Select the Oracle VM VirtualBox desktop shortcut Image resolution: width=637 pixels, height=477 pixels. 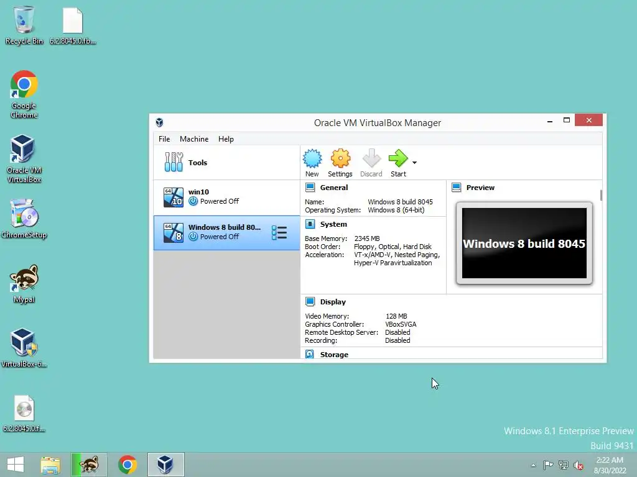(x=24, y=159)
